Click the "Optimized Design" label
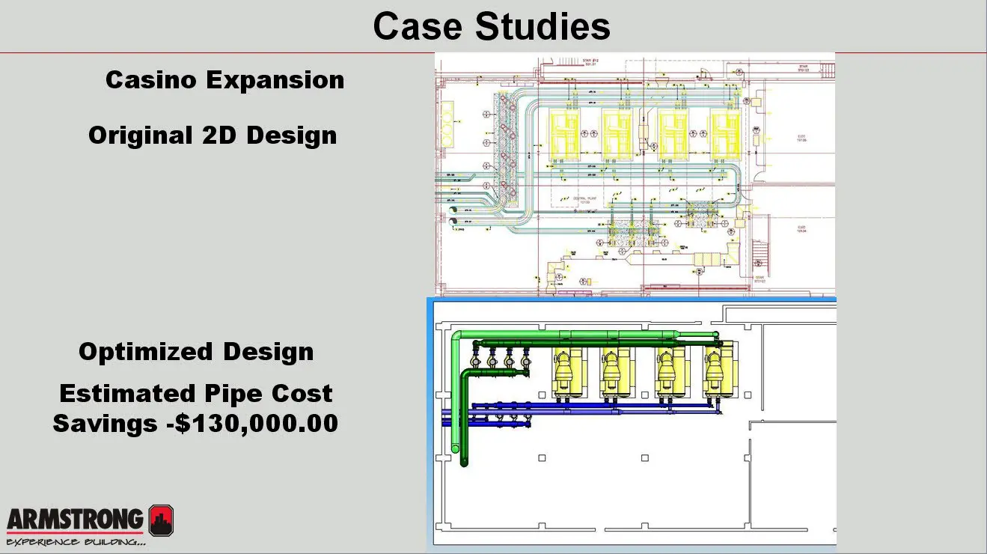Screen dimensions: 987x554 (196, 352)
